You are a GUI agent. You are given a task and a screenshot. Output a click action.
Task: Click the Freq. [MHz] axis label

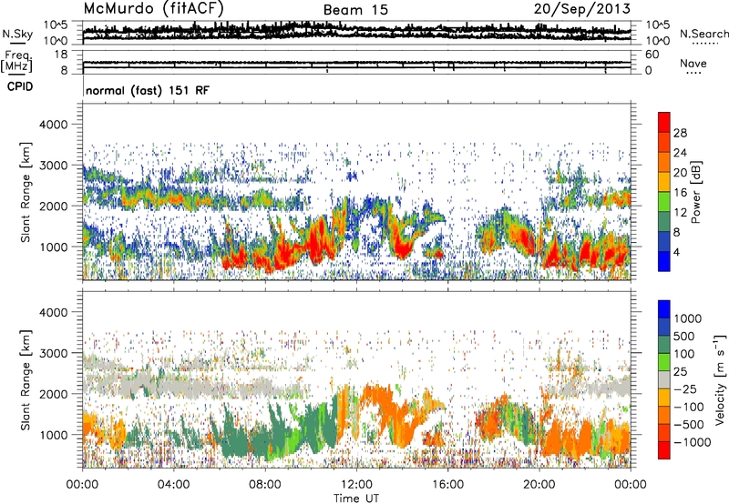coord(16,61)
